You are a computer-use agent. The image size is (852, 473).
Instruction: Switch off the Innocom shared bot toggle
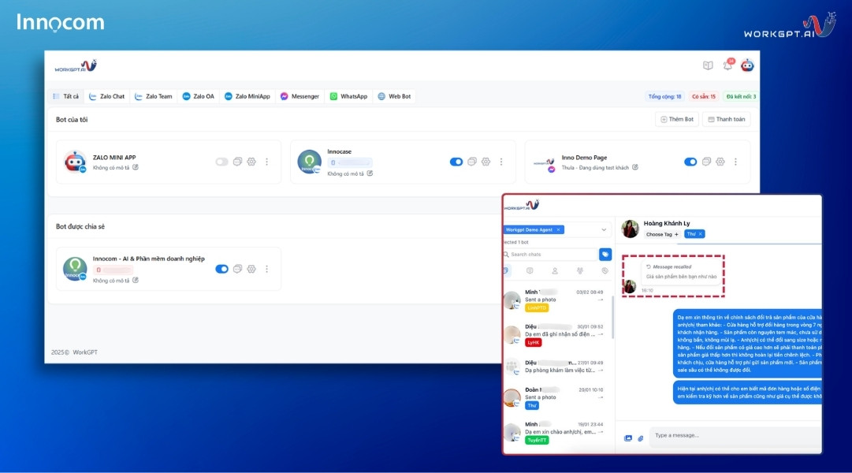[221, 269]
